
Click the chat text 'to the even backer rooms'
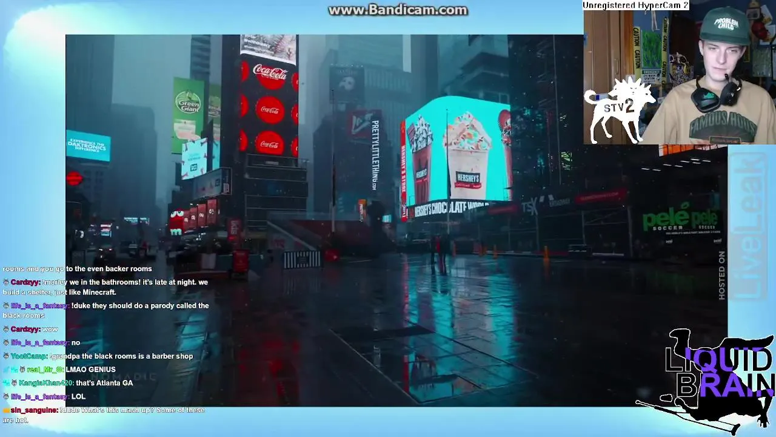(x=109, y=269)
